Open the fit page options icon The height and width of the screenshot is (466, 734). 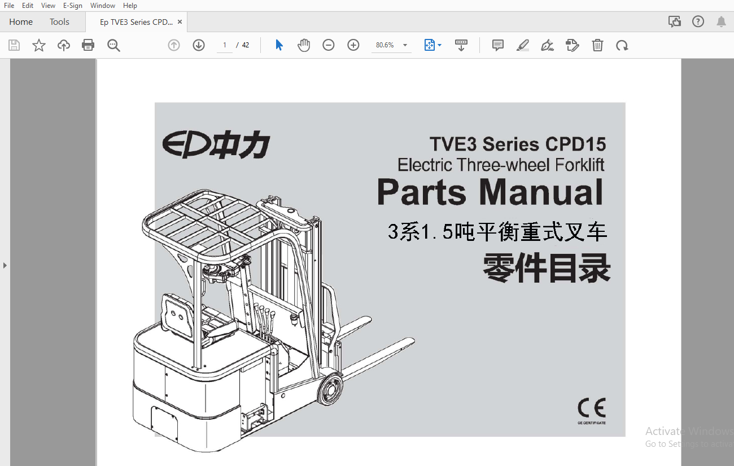pyautogui.click(x=429, y=45)
